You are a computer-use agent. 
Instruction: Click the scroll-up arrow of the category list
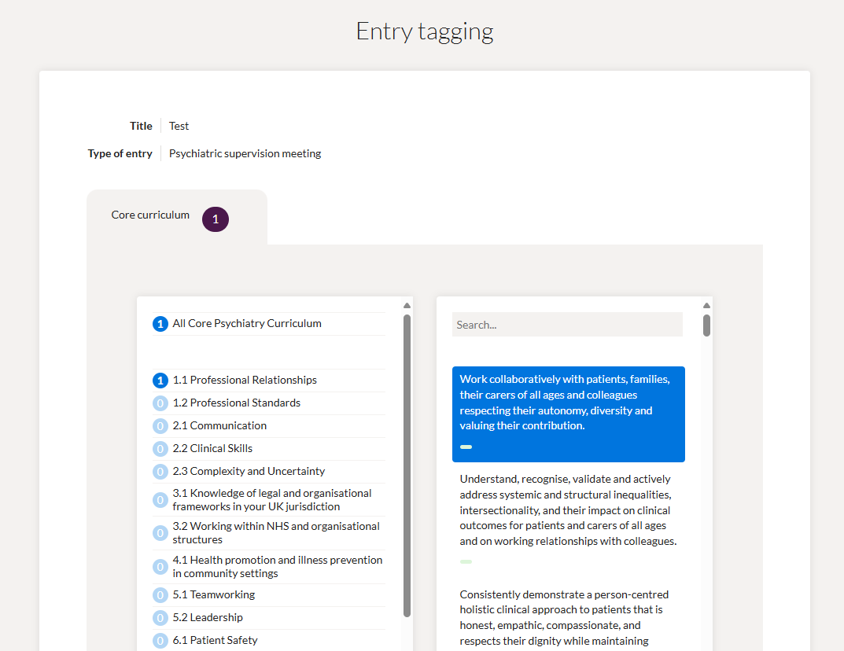pyautogui.click(x=407, y=306)
